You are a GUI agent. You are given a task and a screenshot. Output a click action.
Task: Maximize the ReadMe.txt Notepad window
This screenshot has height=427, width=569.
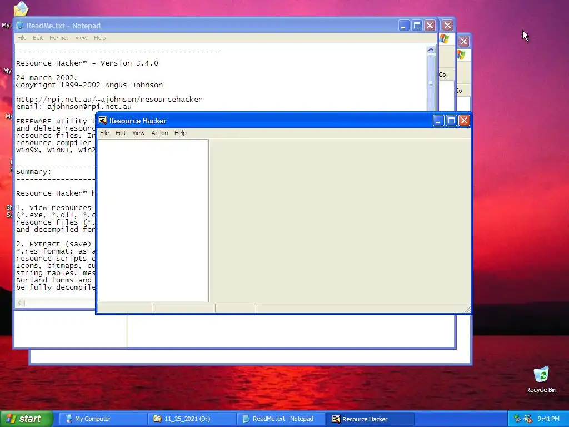click(417, 26)
